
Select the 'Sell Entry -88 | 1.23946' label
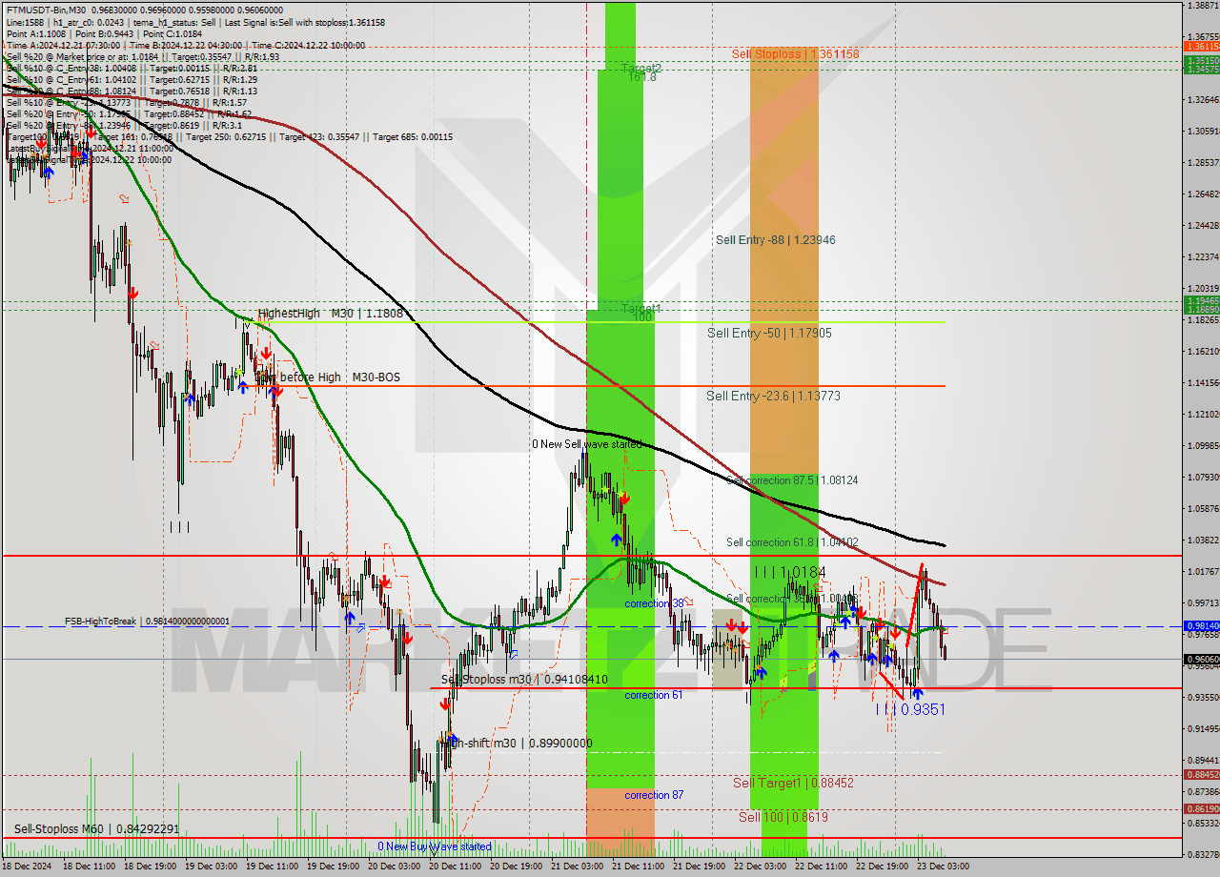(775, 240)
